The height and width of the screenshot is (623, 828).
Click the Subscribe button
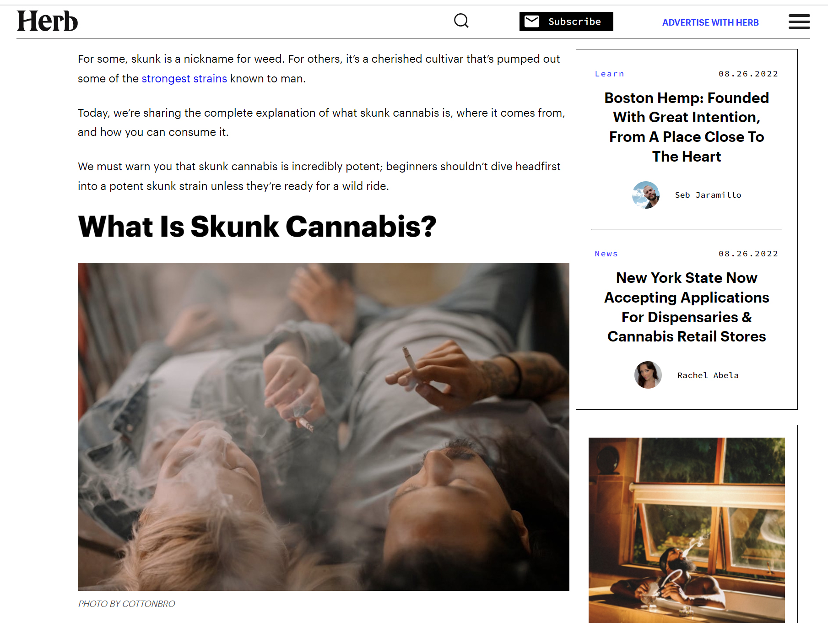pyautogui.click(x=566, y=22)
